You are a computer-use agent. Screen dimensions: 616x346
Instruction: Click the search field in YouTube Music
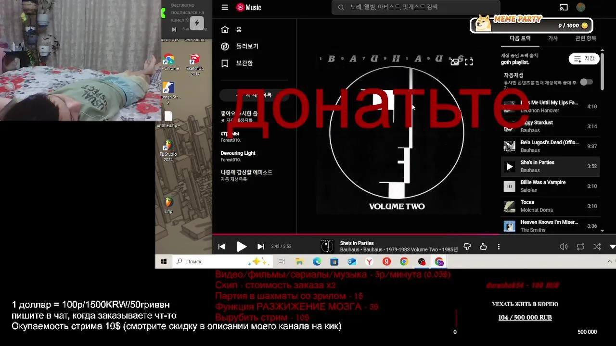(x=416, y=7)
